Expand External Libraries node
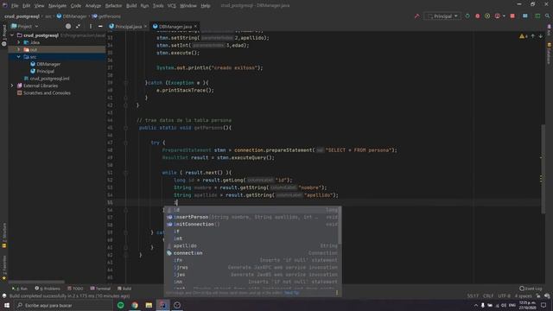The image size is (553, 311). (12, 86)
